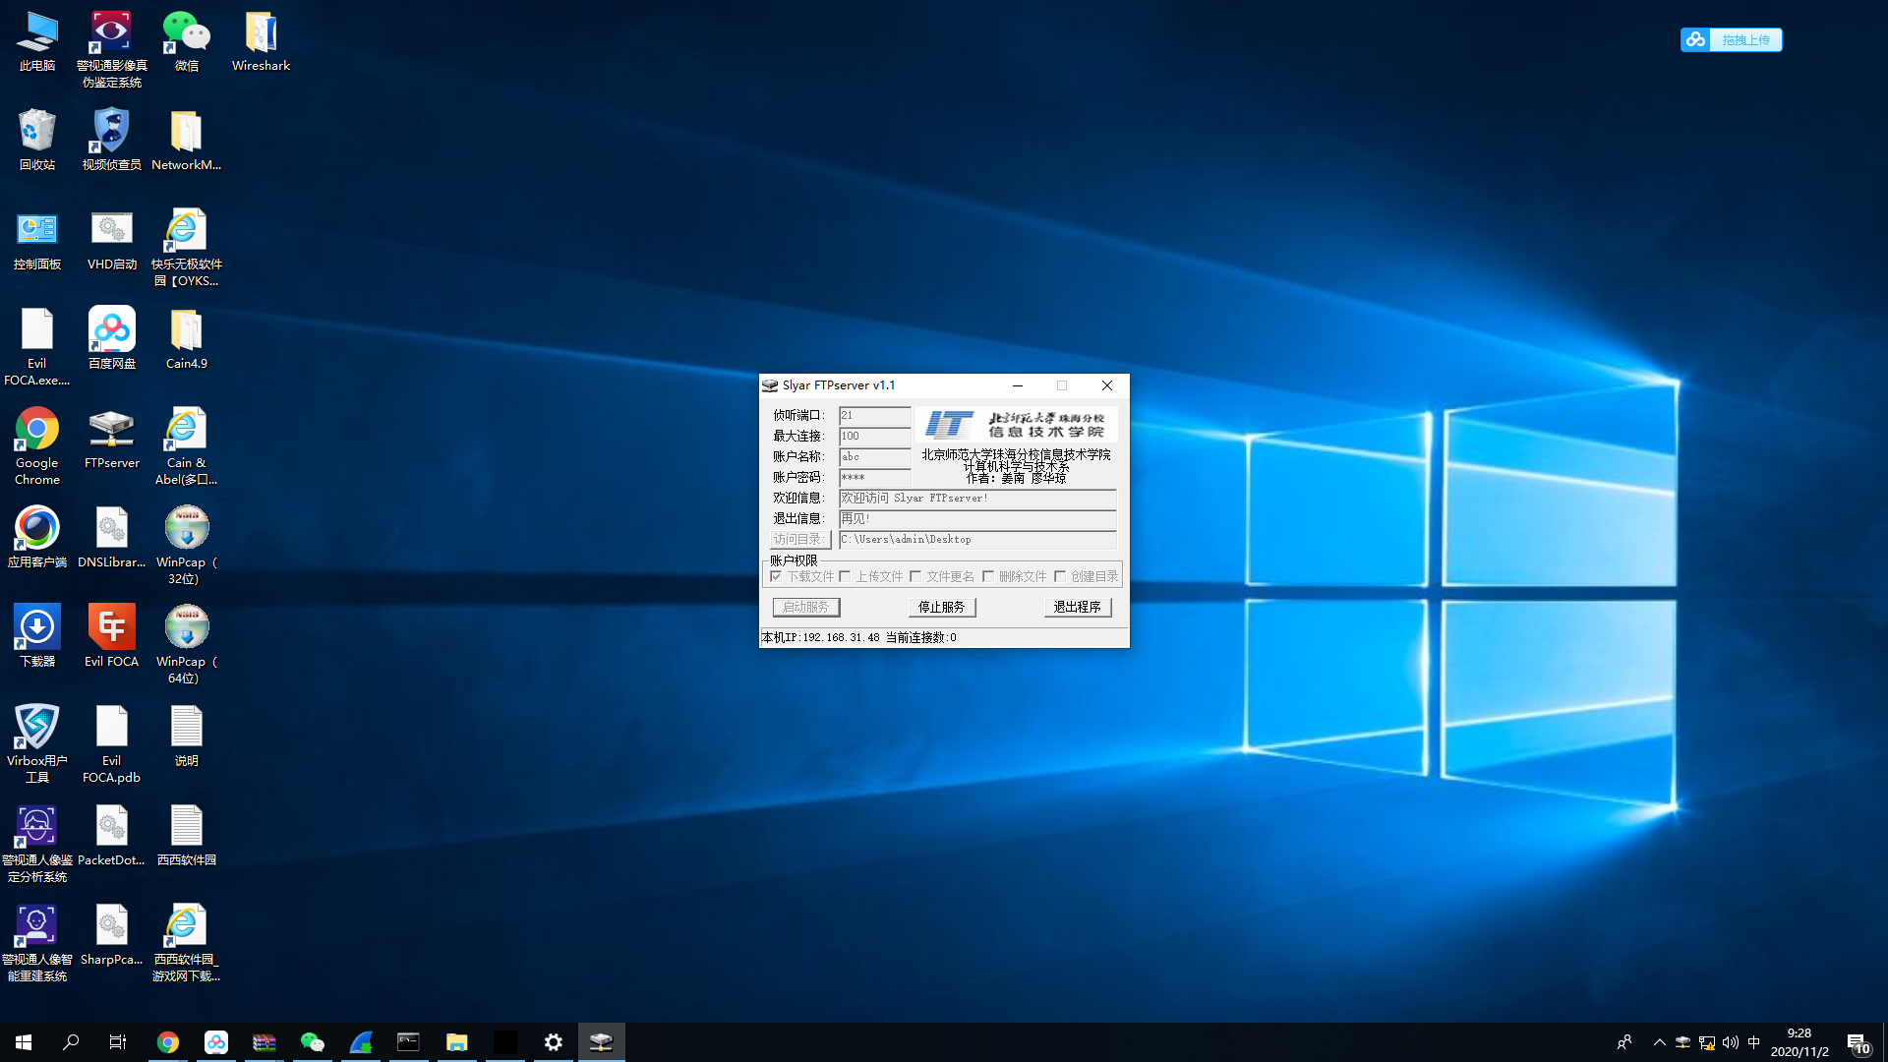This screenshot has height=1062, width=1888.
Task: Click the 访问目录 browse button
Action: click(800, 539)
